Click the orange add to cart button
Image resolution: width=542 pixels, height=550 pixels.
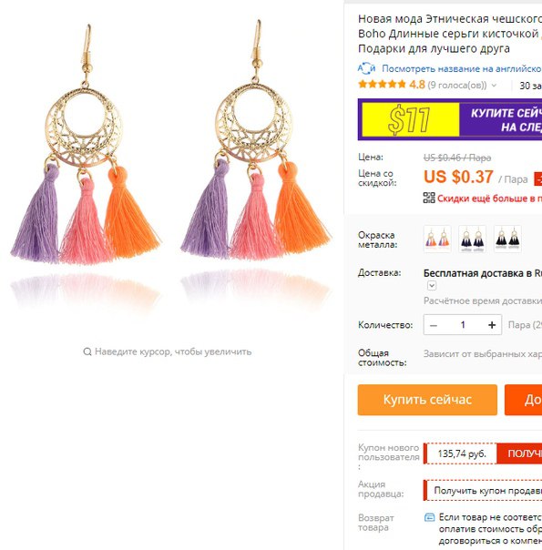[524, 400]
